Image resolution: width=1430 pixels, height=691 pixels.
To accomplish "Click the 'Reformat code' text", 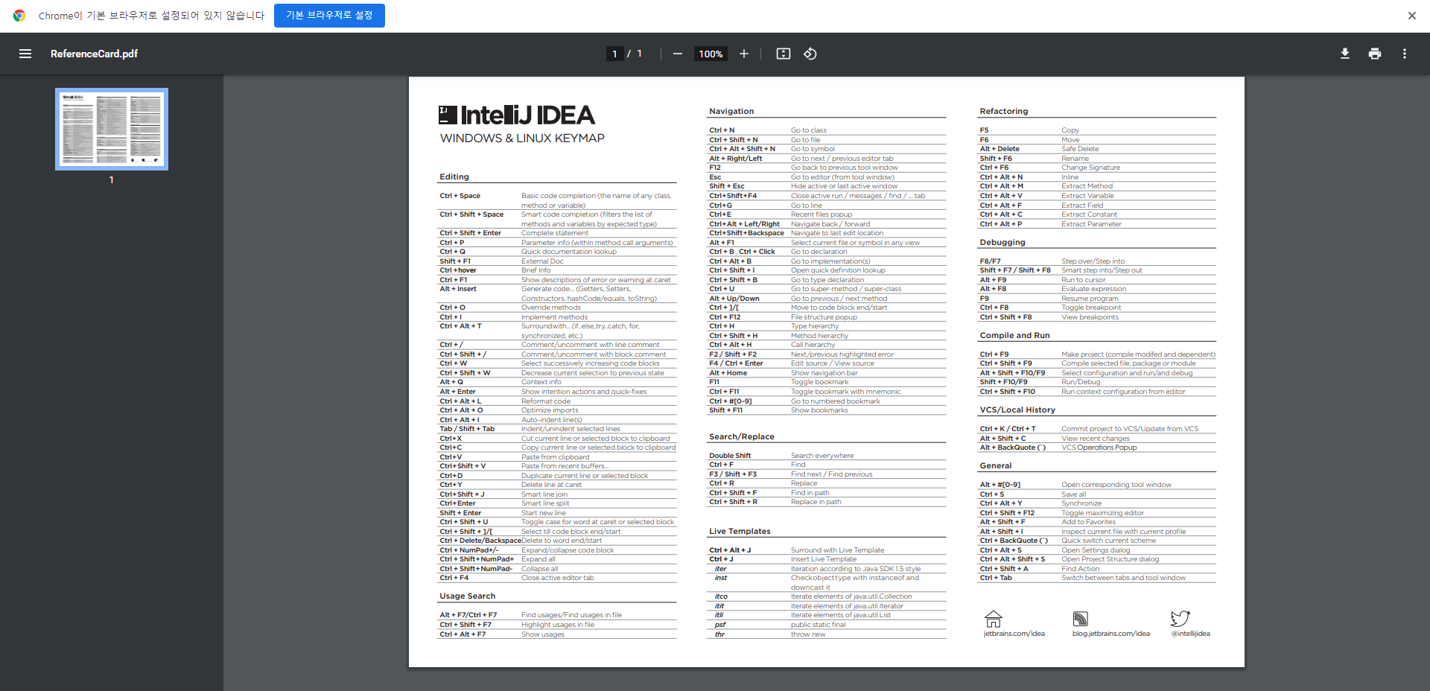I will pos(546,401).
